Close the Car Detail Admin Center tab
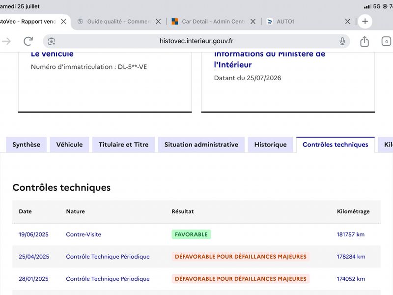This screenshot has width=393, height=295. (x=253, y=22)
